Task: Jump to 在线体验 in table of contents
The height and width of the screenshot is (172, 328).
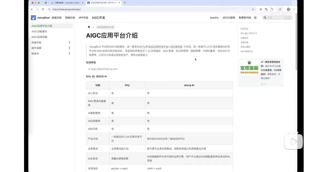Action: click(244, 29)
